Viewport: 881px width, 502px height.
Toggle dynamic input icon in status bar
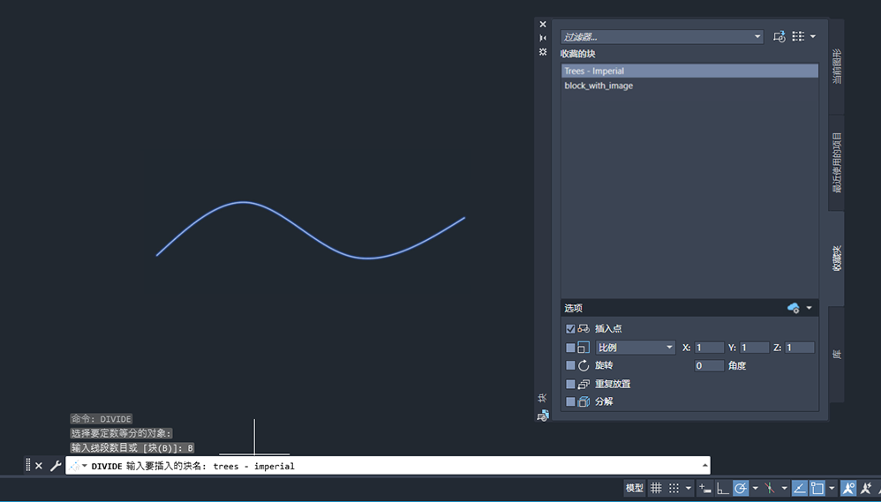point(705,488)
